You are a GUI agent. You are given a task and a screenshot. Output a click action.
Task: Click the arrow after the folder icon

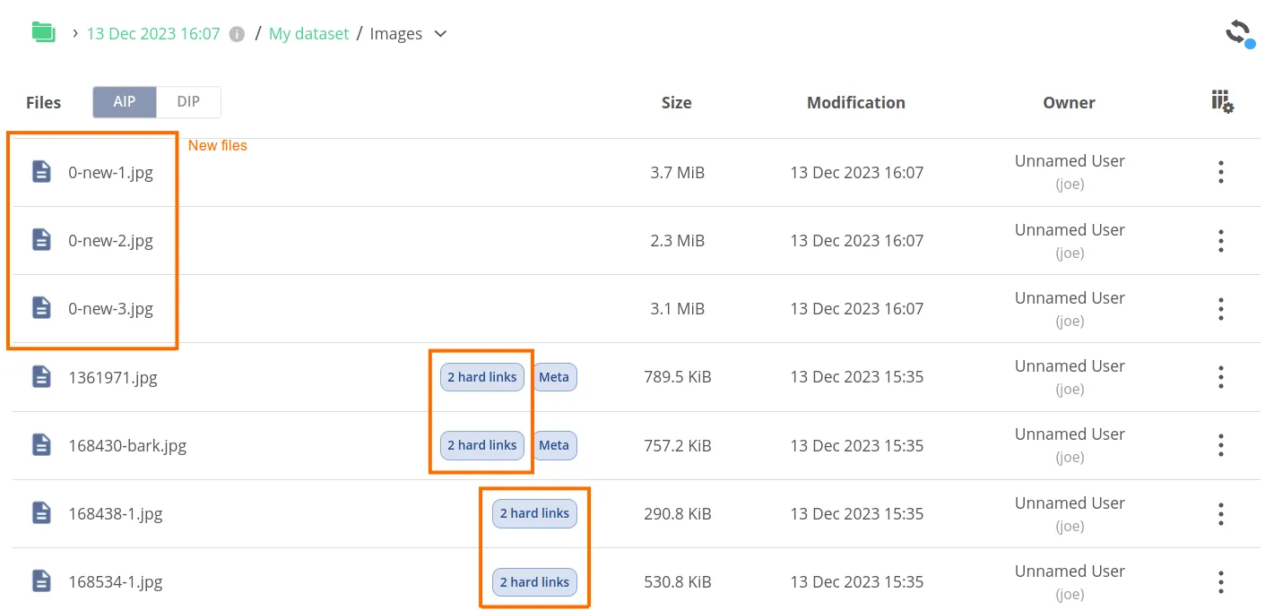tap(74, 33)
